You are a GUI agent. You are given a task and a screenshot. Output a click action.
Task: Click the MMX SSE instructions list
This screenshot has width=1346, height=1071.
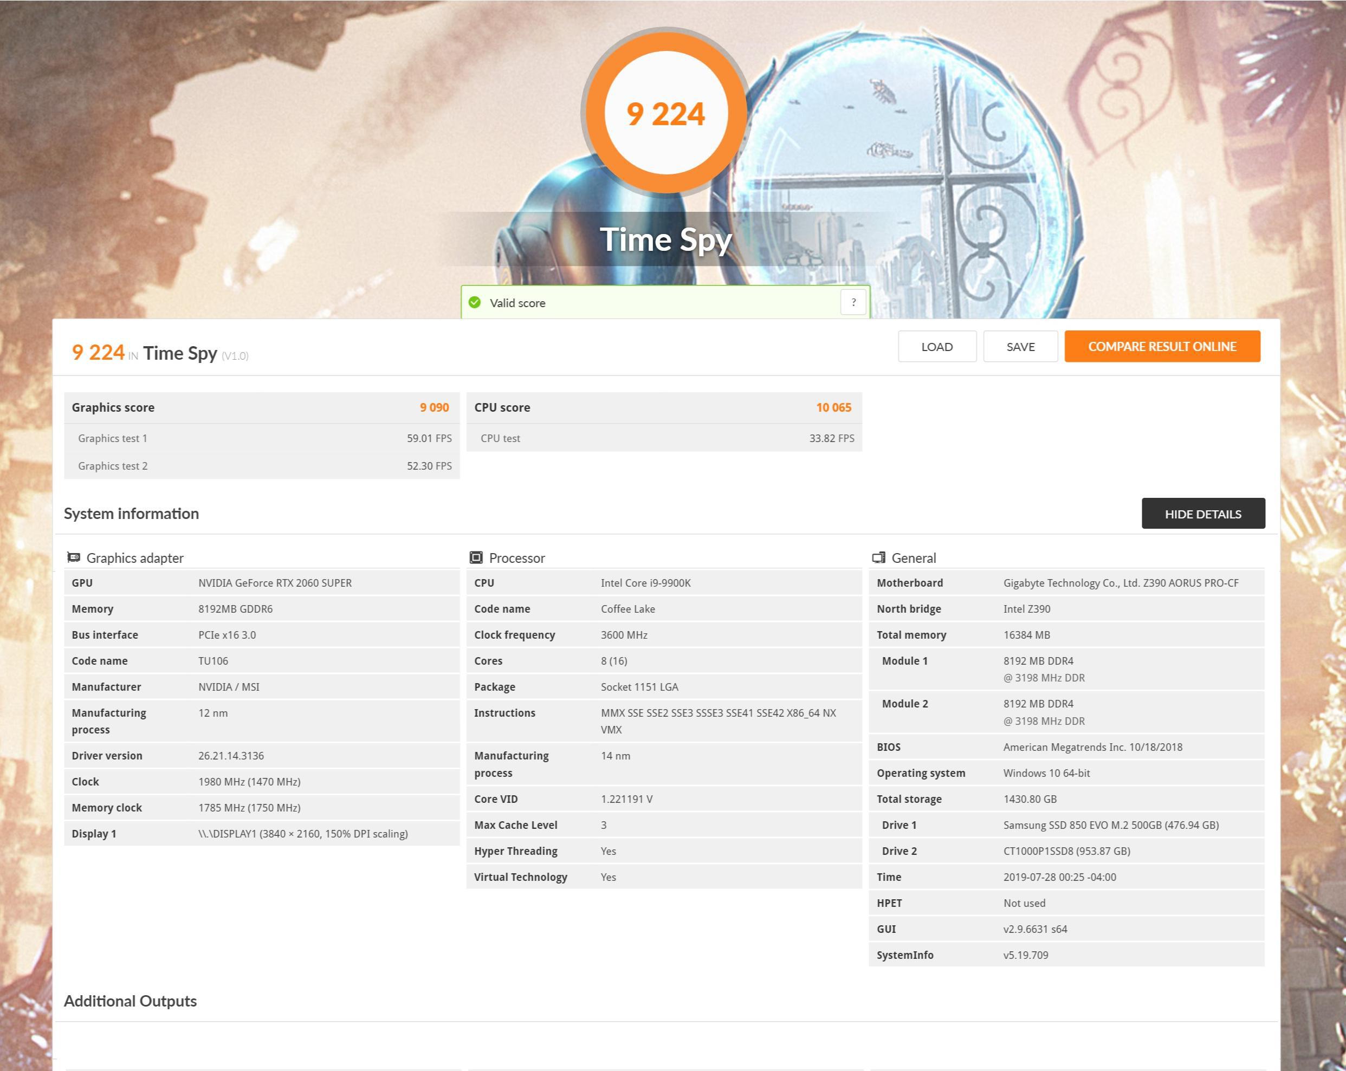click(718, 721)
